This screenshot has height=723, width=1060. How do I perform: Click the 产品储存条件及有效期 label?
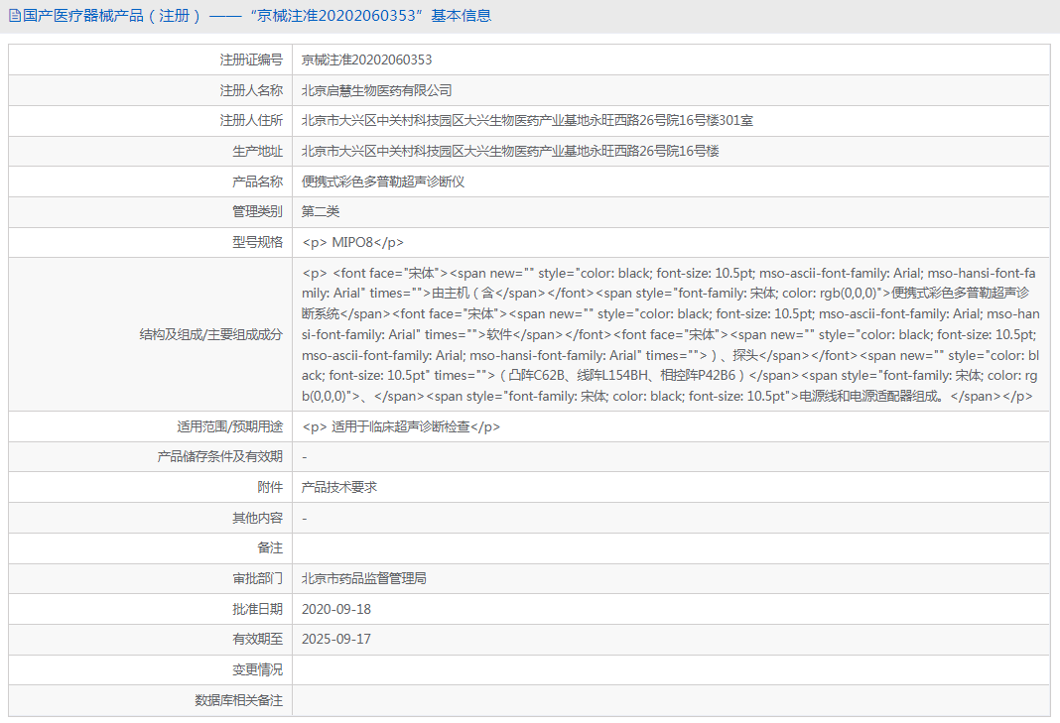tap(219, 457)
